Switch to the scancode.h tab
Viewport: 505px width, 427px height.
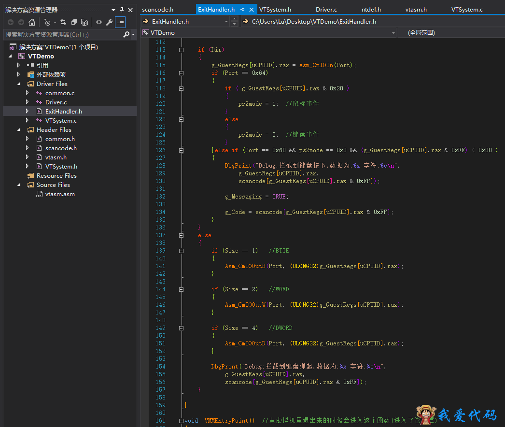(x=157, y=9)
